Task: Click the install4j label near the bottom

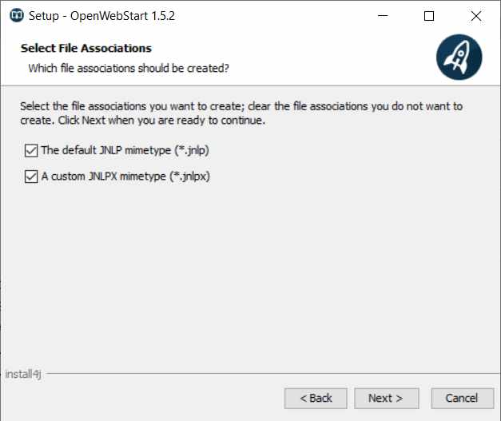Action: pyautogui.click(x=23, y=374)
